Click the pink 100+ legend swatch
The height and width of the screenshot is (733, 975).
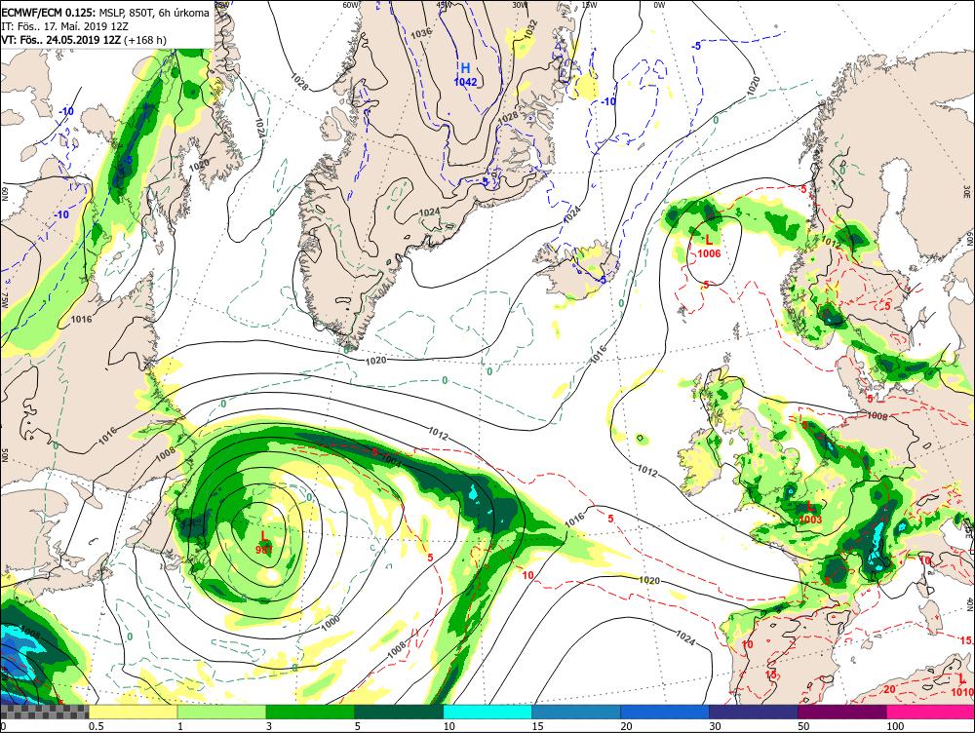click(x=930, y=712)
